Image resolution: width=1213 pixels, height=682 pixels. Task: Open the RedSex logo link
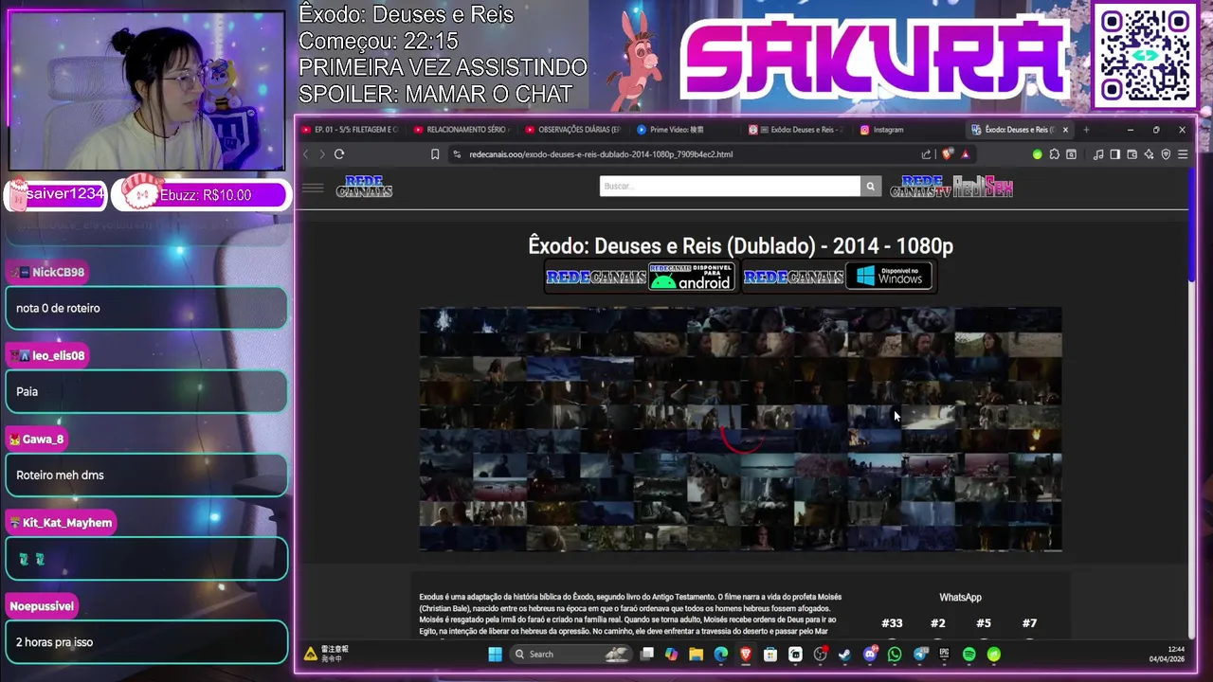pos(983,187)
